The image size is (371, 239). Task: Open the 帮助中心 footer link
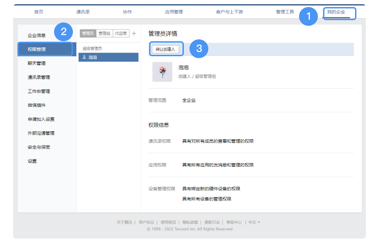point(234,222)
